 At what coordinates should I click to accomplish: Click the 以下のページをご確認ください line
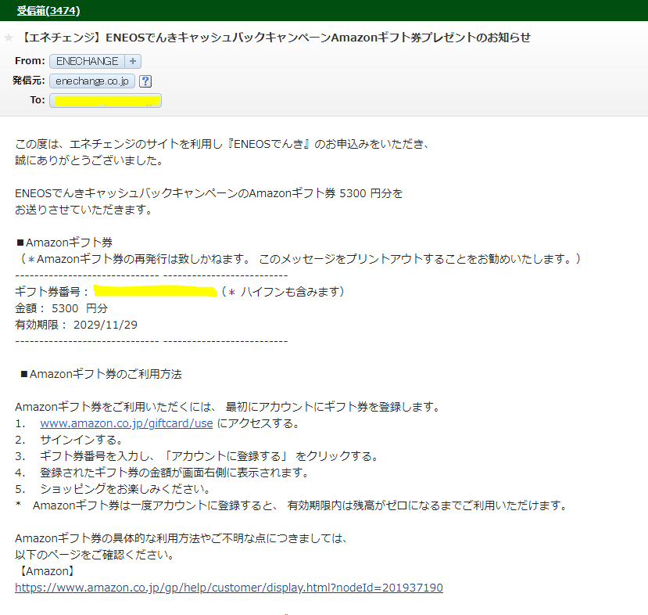click(x=95, y=555)
